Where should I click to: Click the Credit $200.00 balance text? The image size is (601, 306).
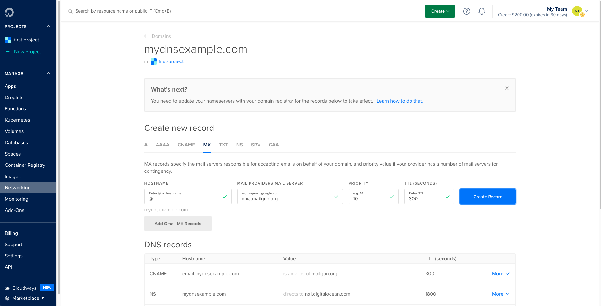tap(532, 15)
